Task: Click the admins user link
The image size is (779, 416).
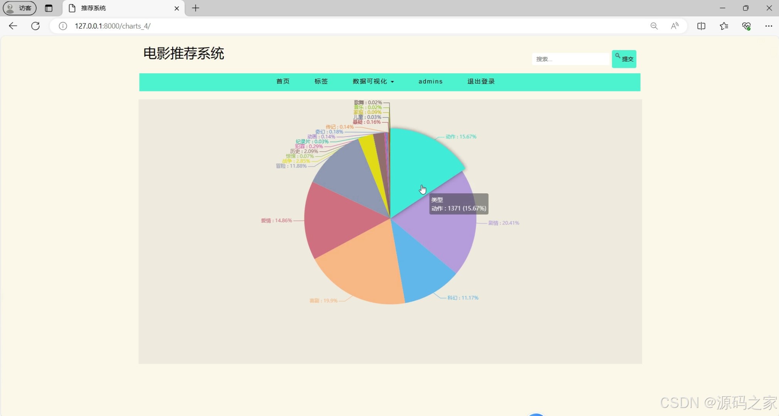Action: (430, 81)
